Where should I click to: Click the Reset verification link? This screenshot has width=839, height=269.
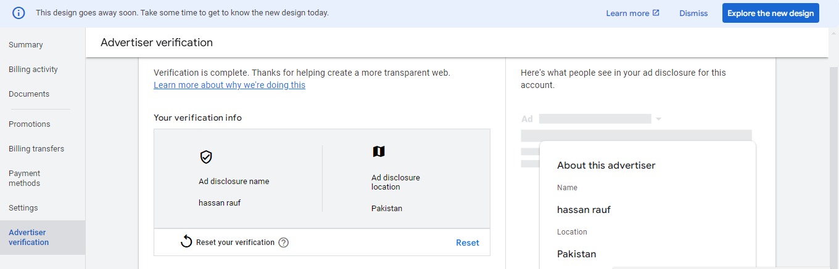pyautogui.click(x=467, y=243)
